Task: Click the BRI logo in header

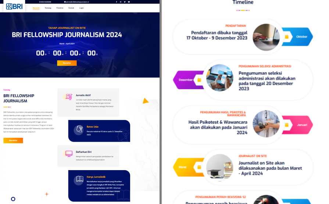Action: [x=14, y=6]
